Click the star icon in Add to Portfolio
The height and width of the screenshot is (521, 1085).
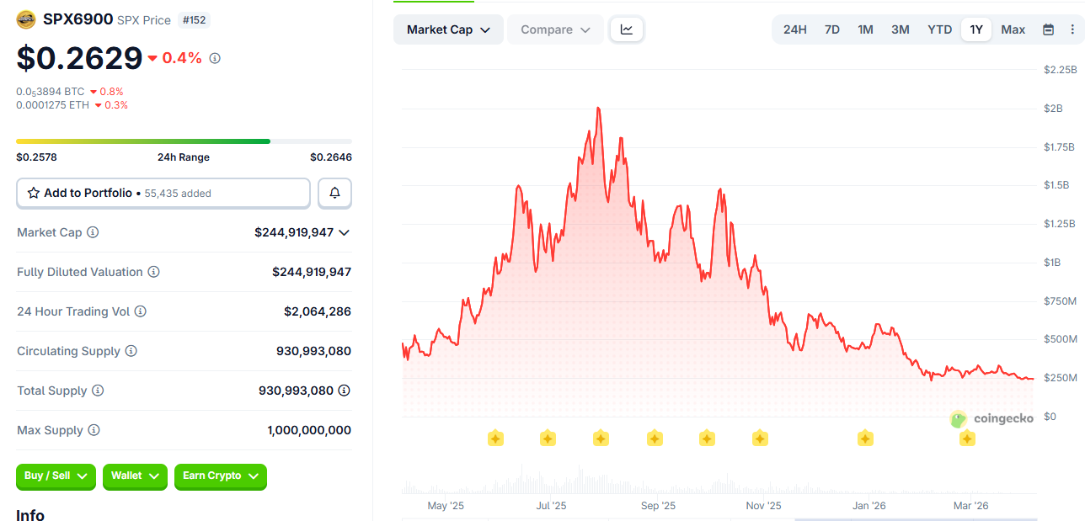pos(33,193)
